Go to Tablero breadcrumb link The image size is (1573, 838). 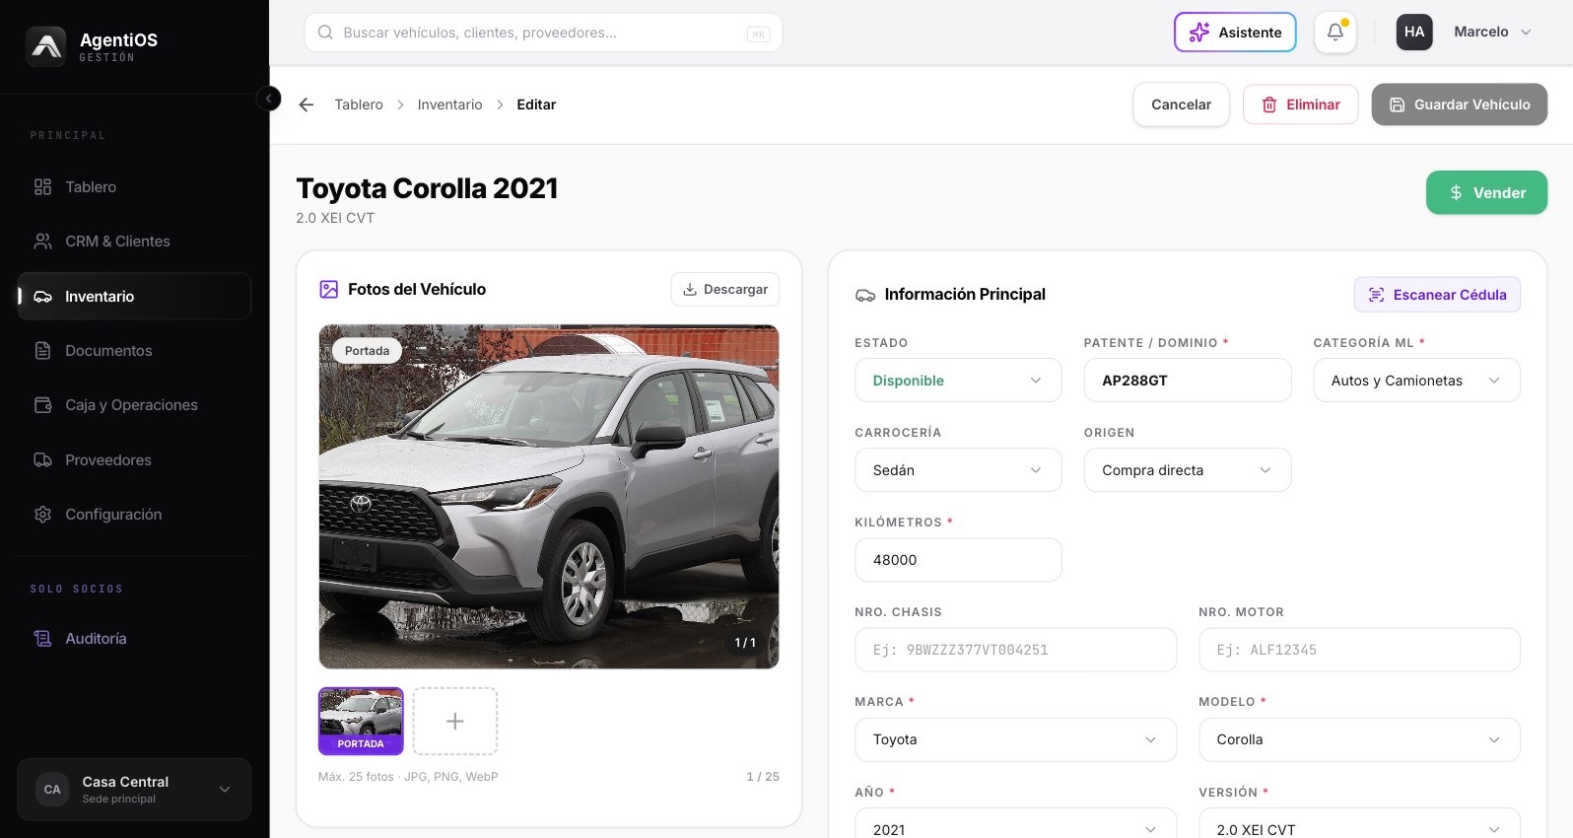pos(359,105)
